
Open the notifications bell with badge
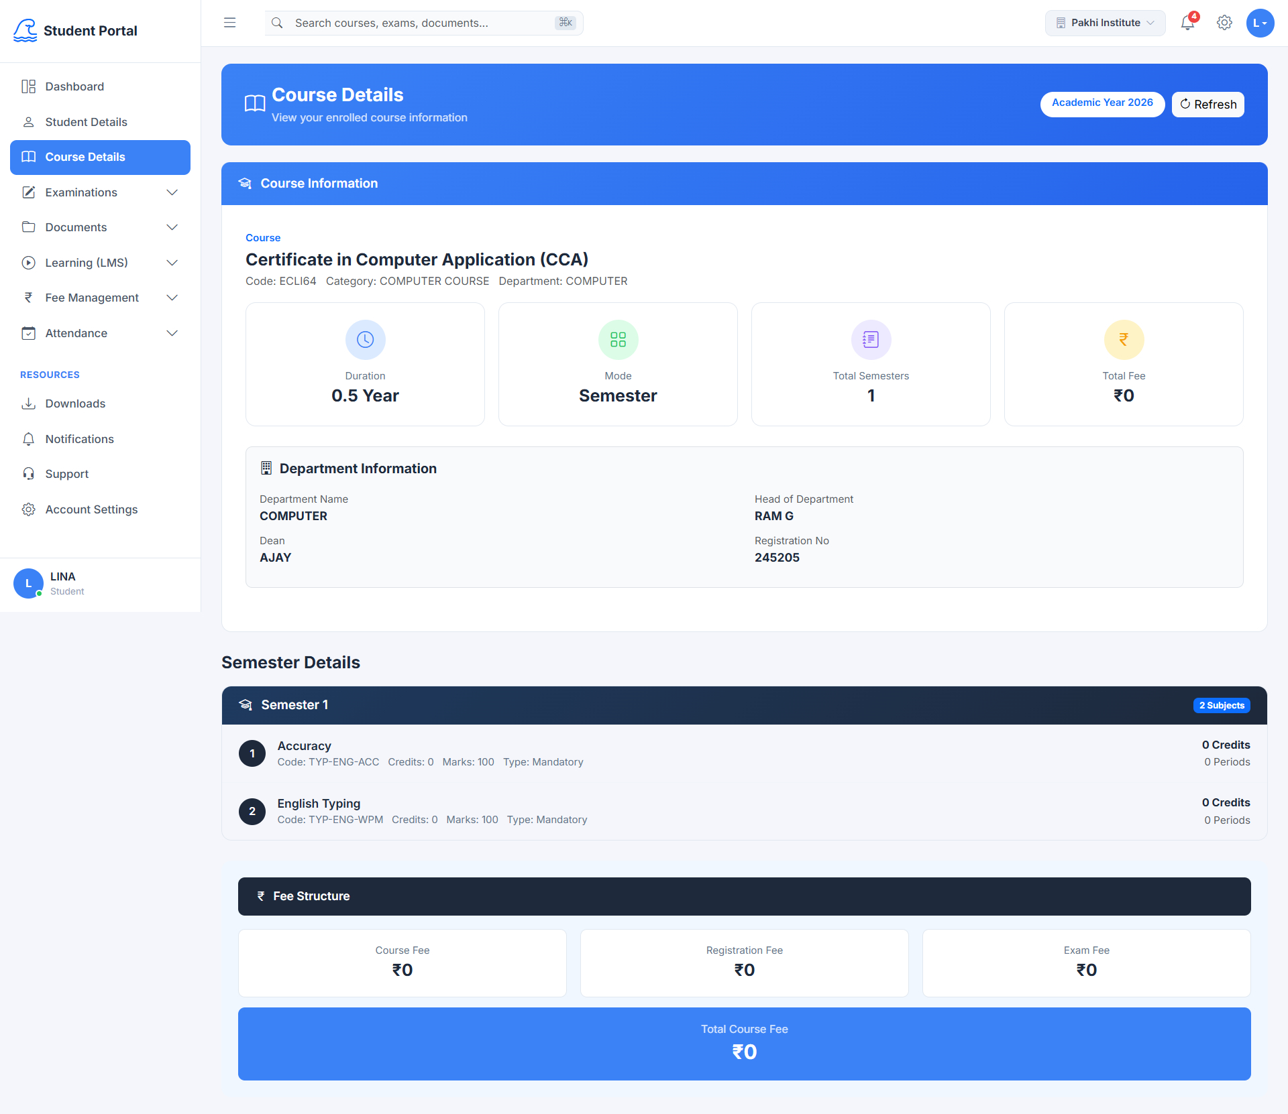(x=1188, y=22)
